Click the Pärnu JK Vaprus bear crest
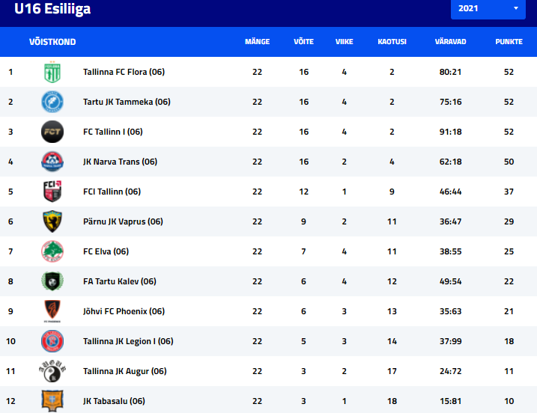The width and height of the screenshot is (537, 413). [x=52, y=221]
